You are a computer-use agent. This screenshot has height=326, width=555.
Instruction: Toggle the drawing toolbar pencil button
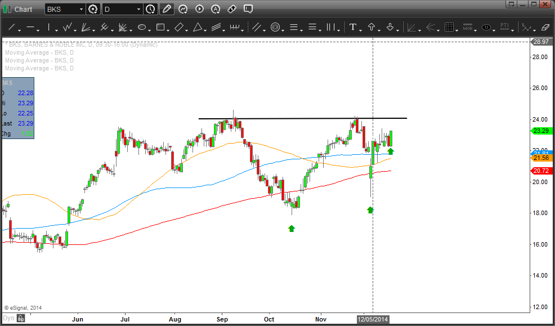tap(167, 9)
